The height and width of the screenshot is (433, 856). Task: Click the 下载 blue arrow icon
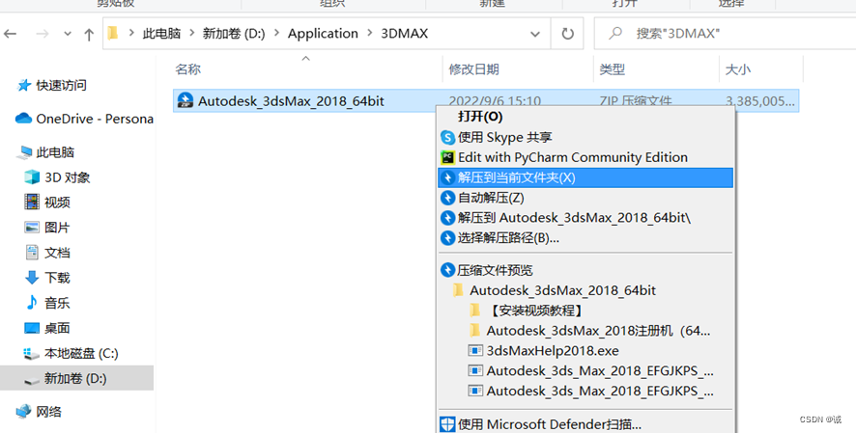tap(32, 277)
